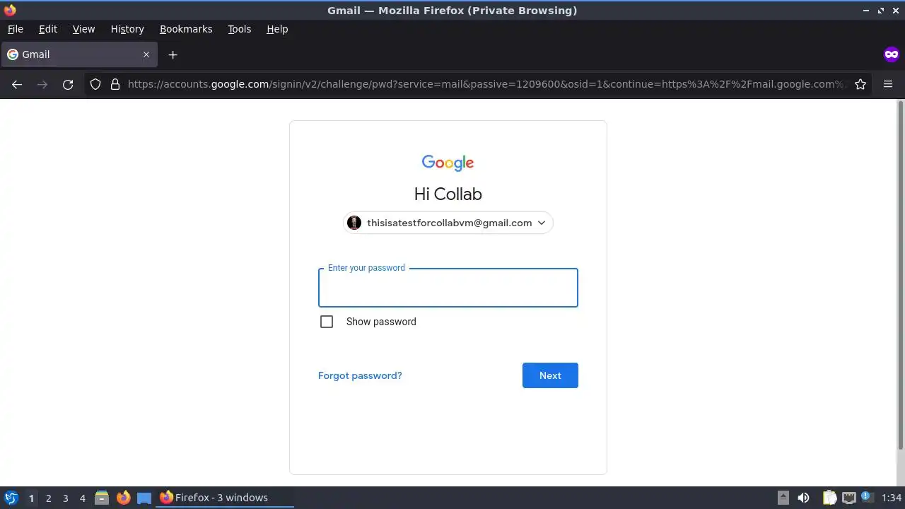Click the Forgot password? link

coord(360,375)
